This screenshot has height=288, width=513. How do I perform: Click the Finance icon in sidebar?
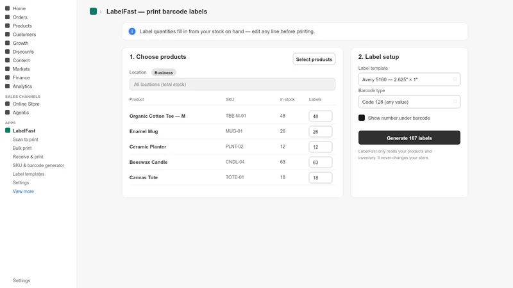tap(7, 77)
